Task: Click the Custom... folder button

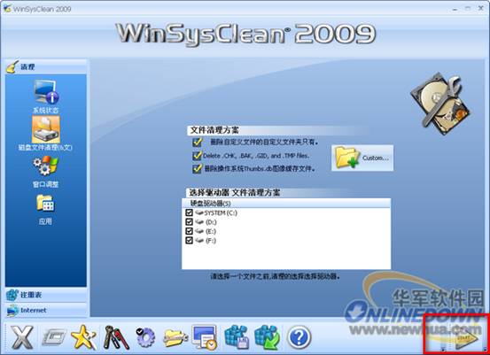Action: [x=362, y=158]
